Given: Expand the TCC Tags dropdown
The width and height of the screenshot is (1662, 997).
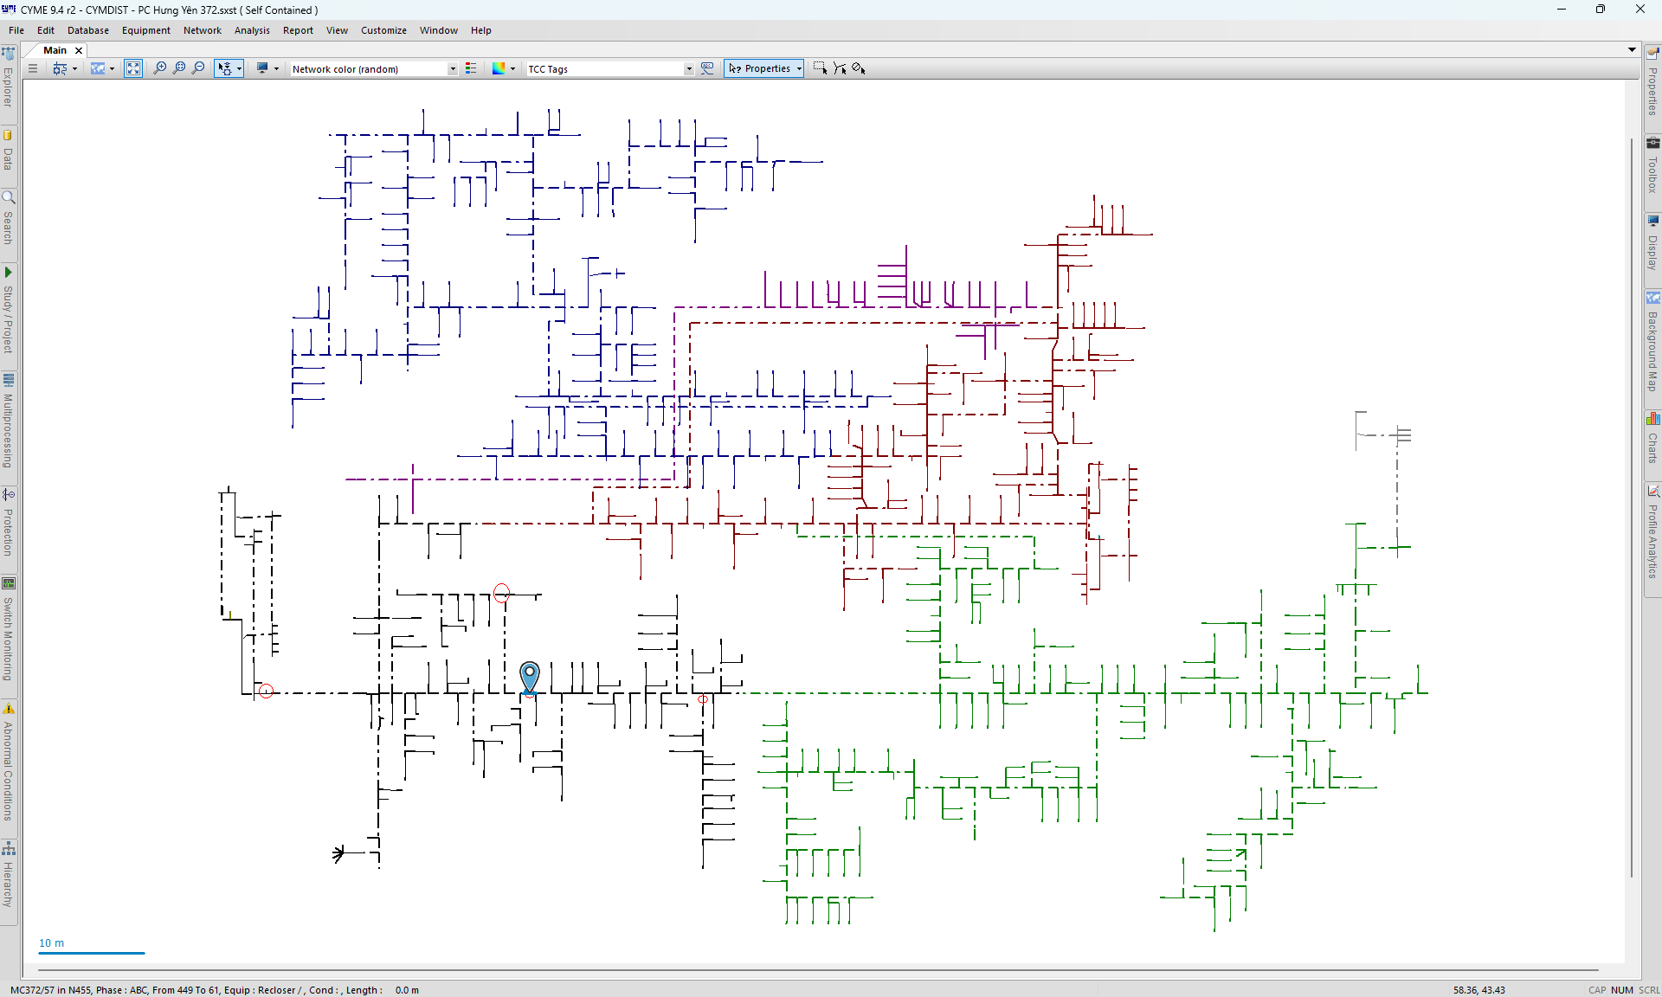Looking at the screenshot, I should pyautogui.click(x=689, y=69).
